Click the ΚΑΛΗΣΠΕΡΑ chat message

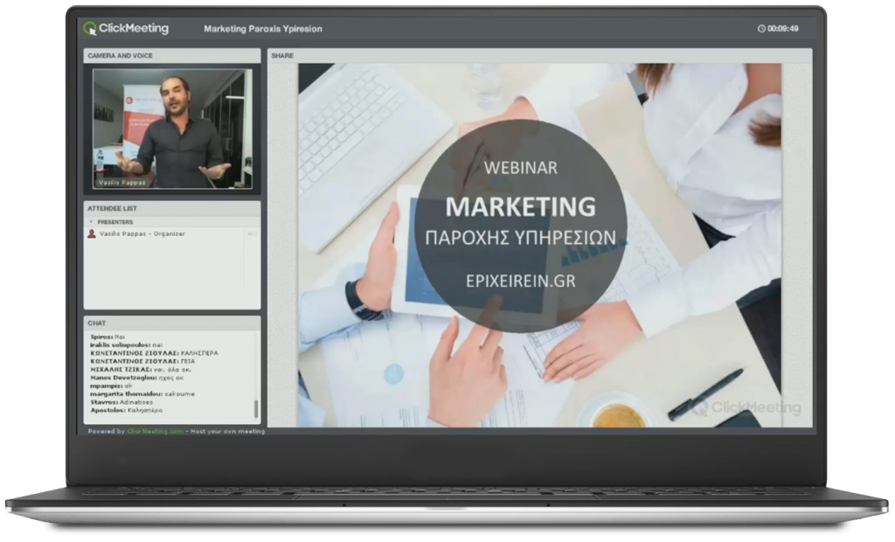coord(154,353)
